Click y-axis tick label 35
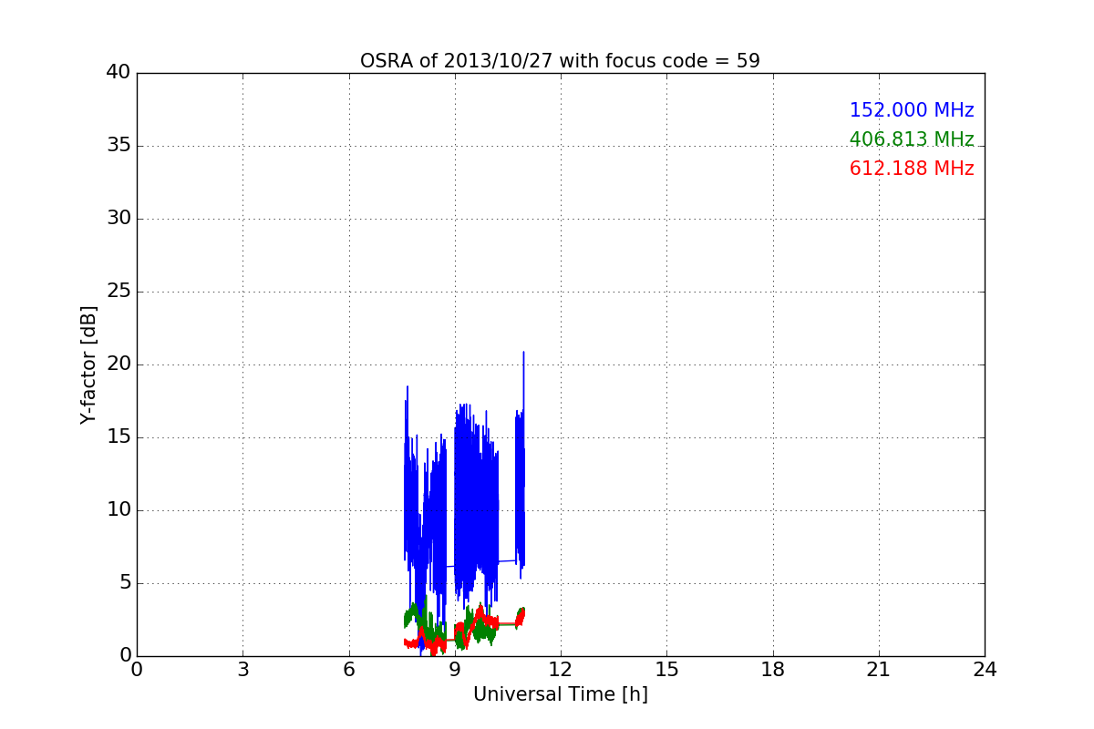Viewport: 1094px width, 729px height. 118,146
